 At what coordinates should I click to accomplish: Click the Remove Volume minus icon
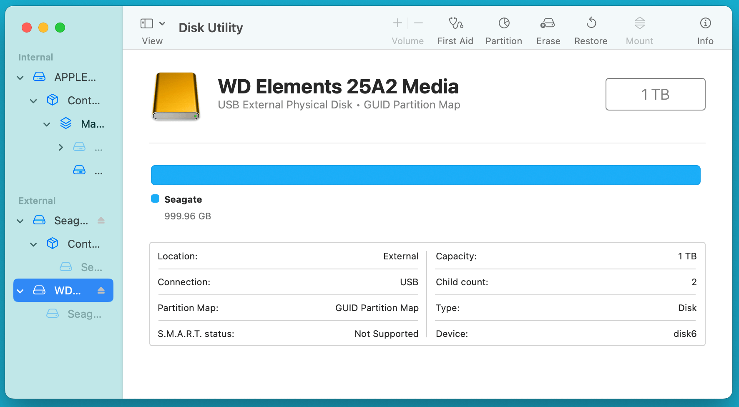(x=419, y=23)
